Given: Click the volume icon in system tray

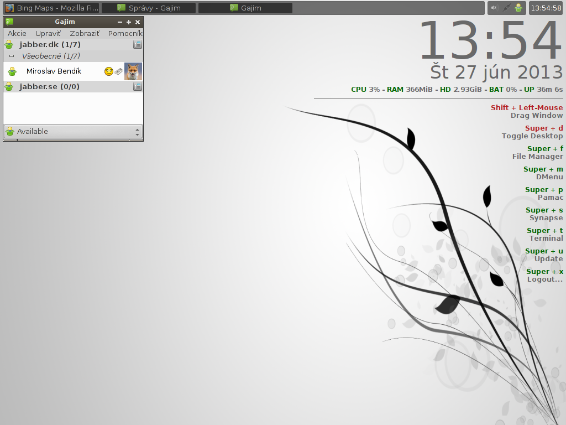Looking at the screenshot, I should point(494,8).
